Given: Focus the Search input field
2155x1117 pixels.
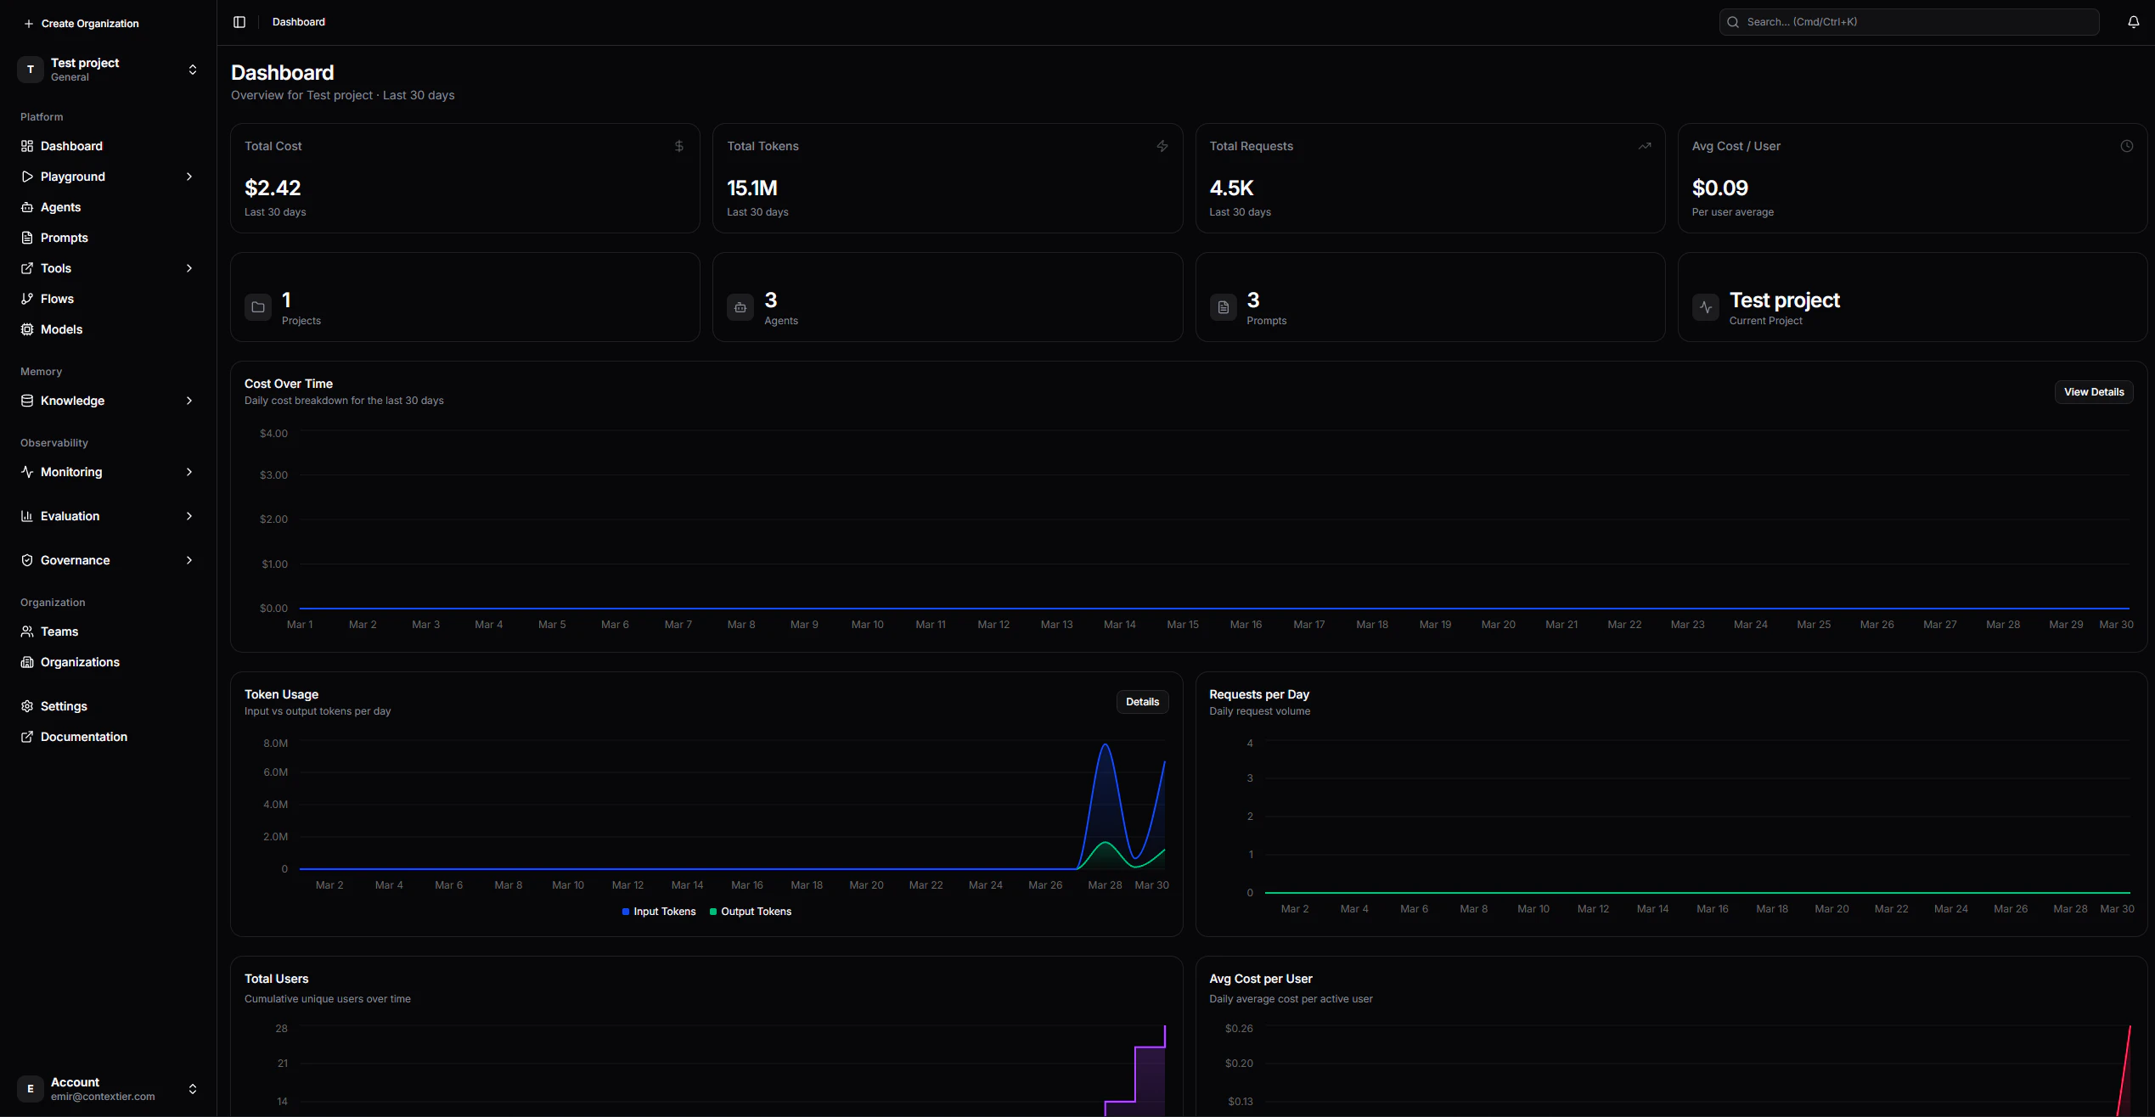Looking at the screenshot, I should pyautogui.click(x=1910, y=22).
